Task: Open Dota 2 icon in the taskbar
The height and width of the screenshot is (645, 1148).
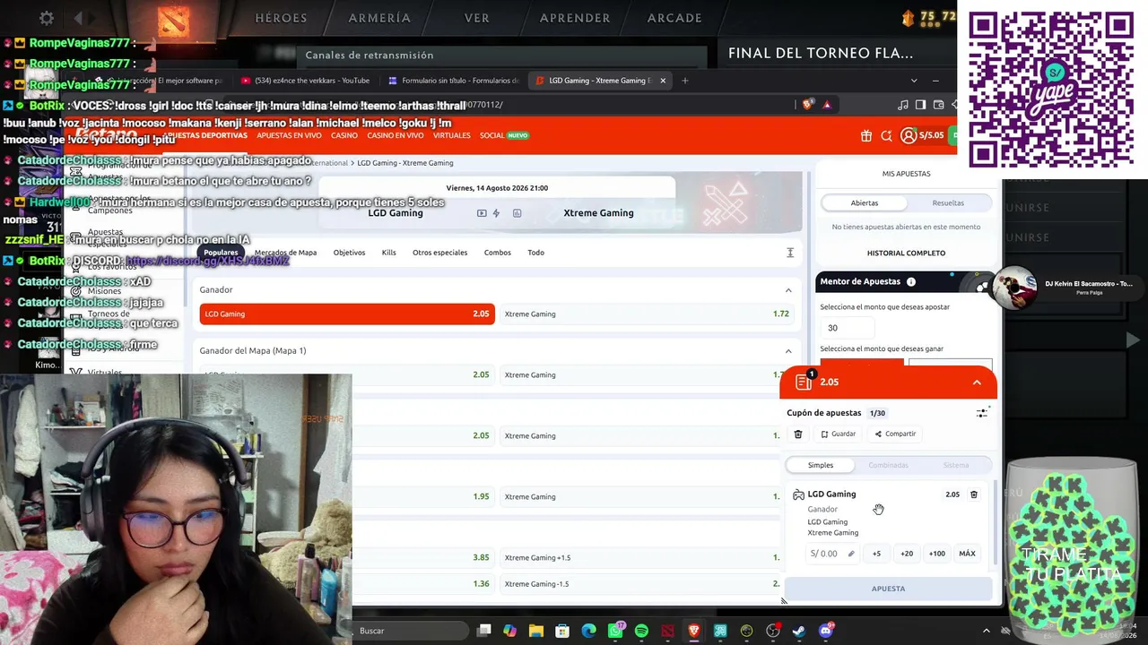Action: click(x=667, y=631)
